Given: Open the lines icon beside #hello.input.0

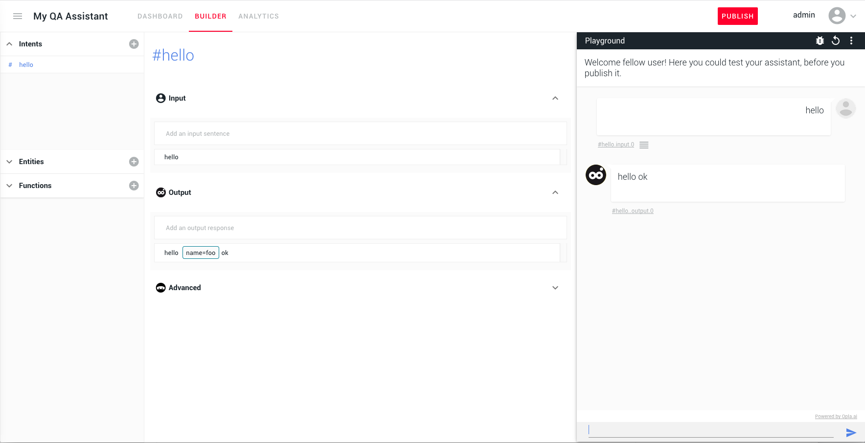Looking at the screenshot, I should pos(644,145).
